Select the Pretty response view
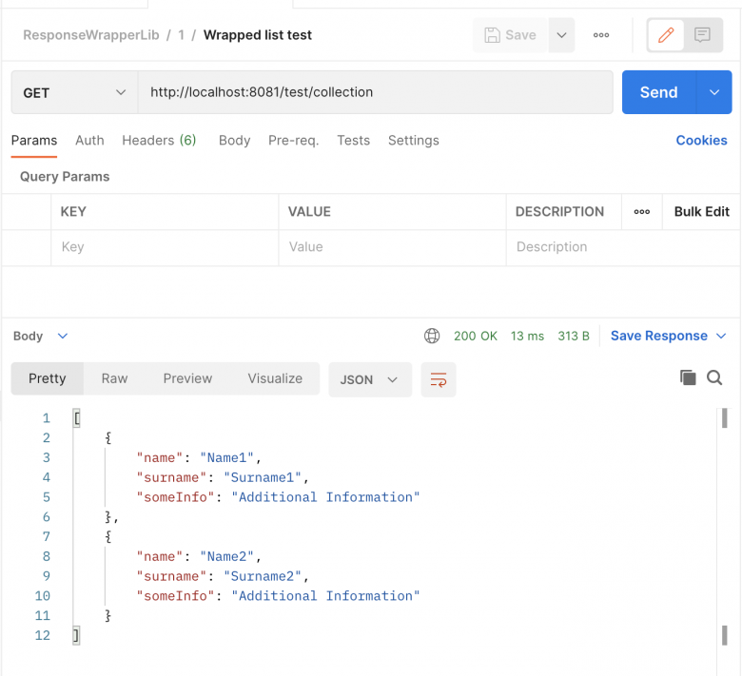Screen dimensions: 742x676 point(48,378)
